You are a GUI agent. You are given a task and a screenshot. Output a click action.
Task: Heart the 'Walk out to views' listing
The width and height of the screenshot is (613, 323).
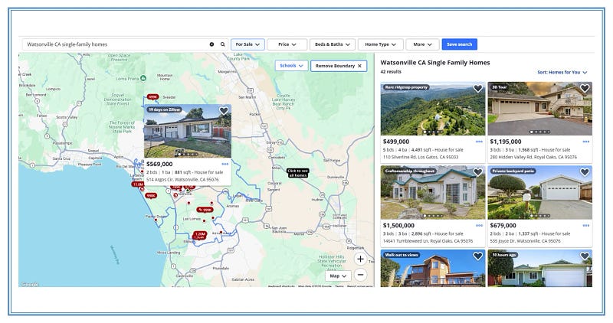coord(477,256)
